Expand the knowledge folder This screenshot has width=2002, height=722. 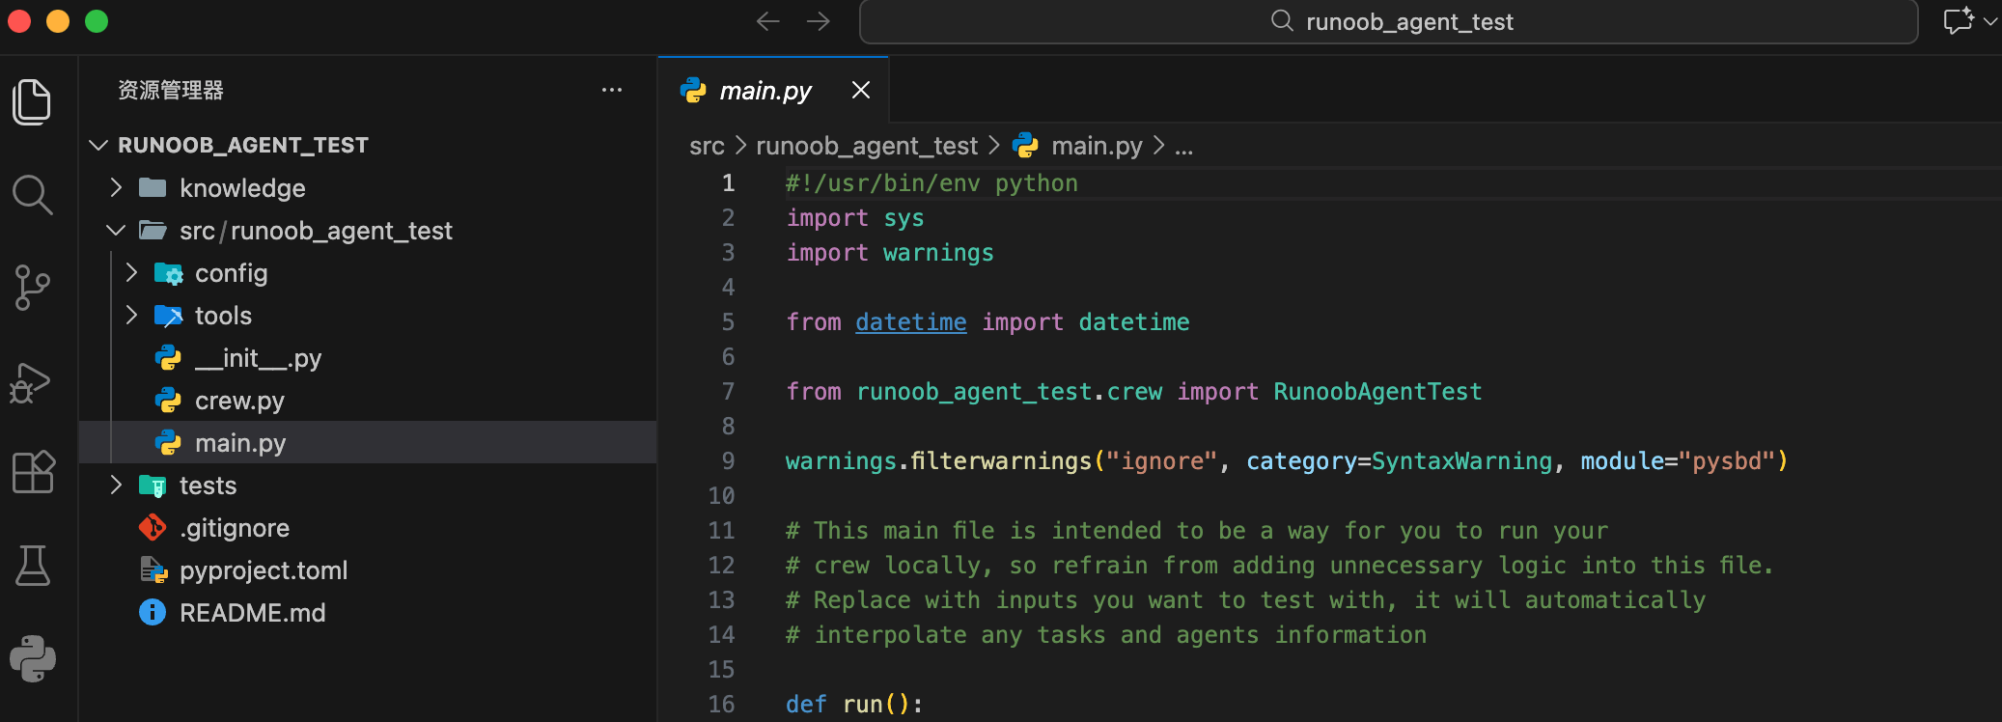(x=241, y=188)
